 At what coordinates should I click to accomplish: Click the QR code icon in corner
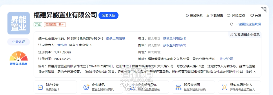264,10
